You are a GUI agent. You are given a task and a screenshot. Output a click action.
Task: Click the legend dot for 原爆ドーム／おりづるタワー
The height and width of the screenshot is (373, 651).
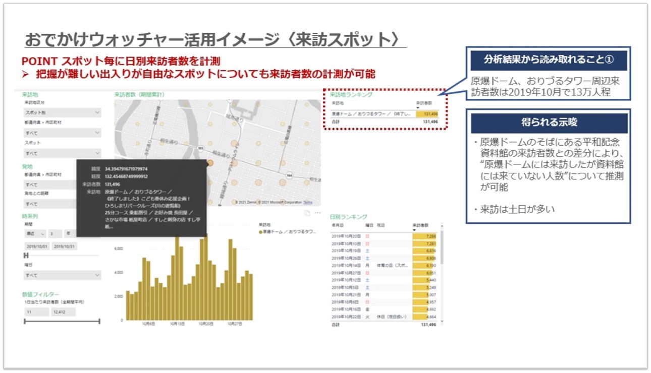(x=260, y=232)
